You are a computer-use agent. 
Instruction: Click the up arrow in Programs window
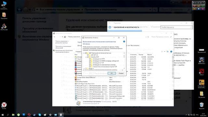coord(62,37)
